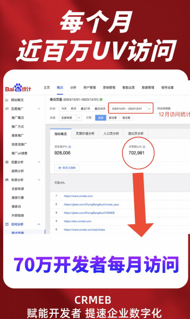The width and height of the screenshot is (190, 319).
Task: Click the 928,006 page view value
Action: click(63, 153)
